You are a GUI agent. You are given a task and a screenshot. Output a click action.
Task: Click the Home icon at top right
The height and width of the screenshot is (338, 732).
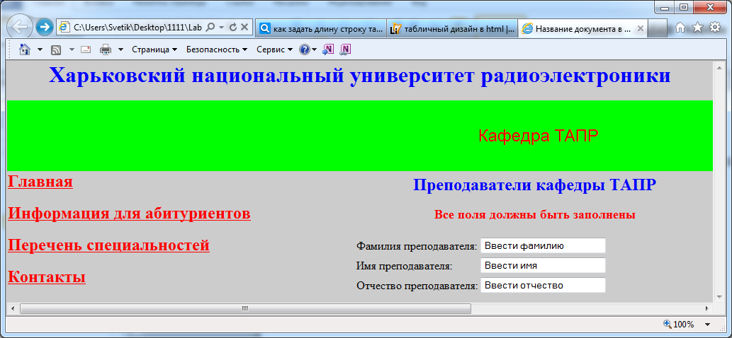681,28
